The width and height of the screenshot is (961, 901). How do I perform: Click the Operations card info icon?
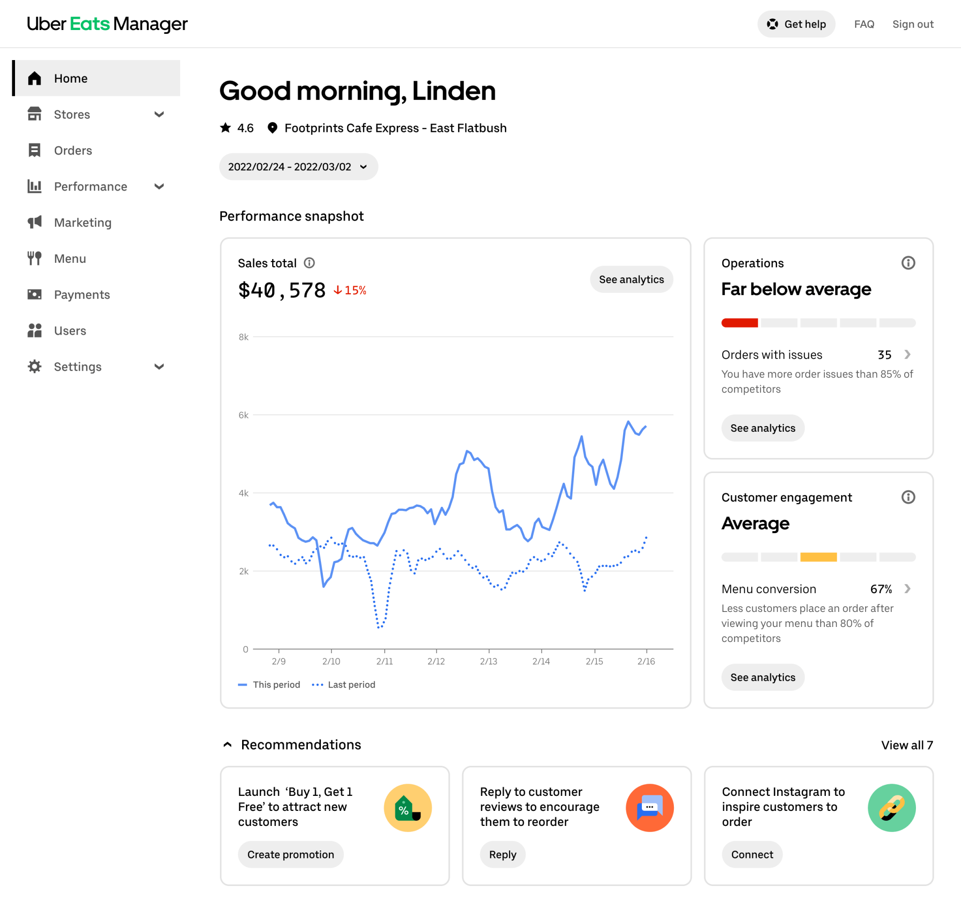(x=908, y=263)
